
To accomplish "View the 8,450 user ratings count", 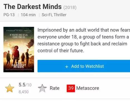I will coord(23,92).
